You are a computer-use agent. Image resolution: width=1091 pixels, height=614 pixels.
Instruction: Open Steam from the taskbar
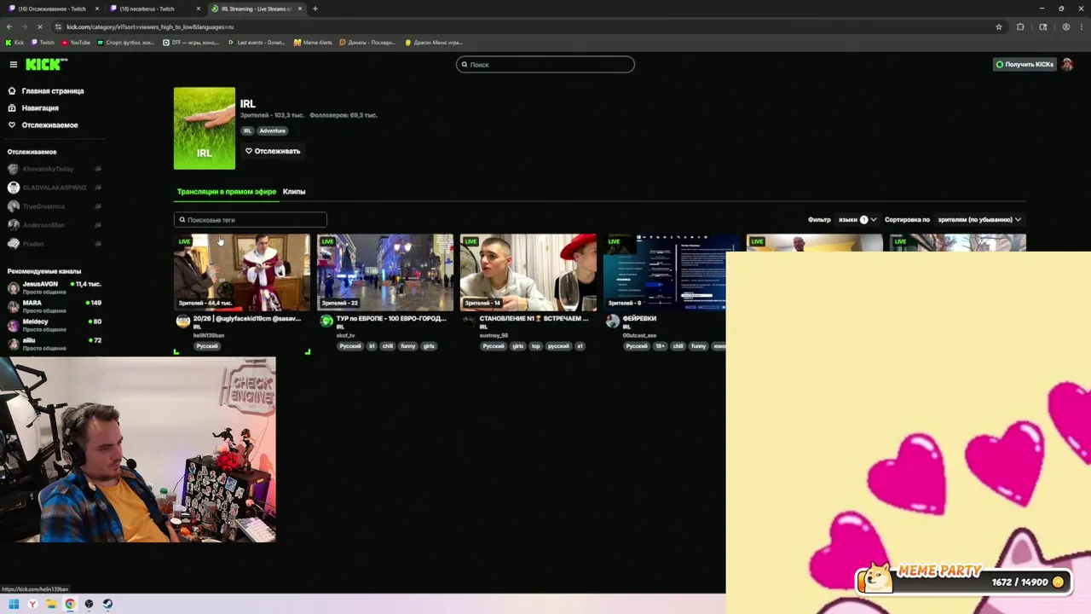(x=107, y=604)
